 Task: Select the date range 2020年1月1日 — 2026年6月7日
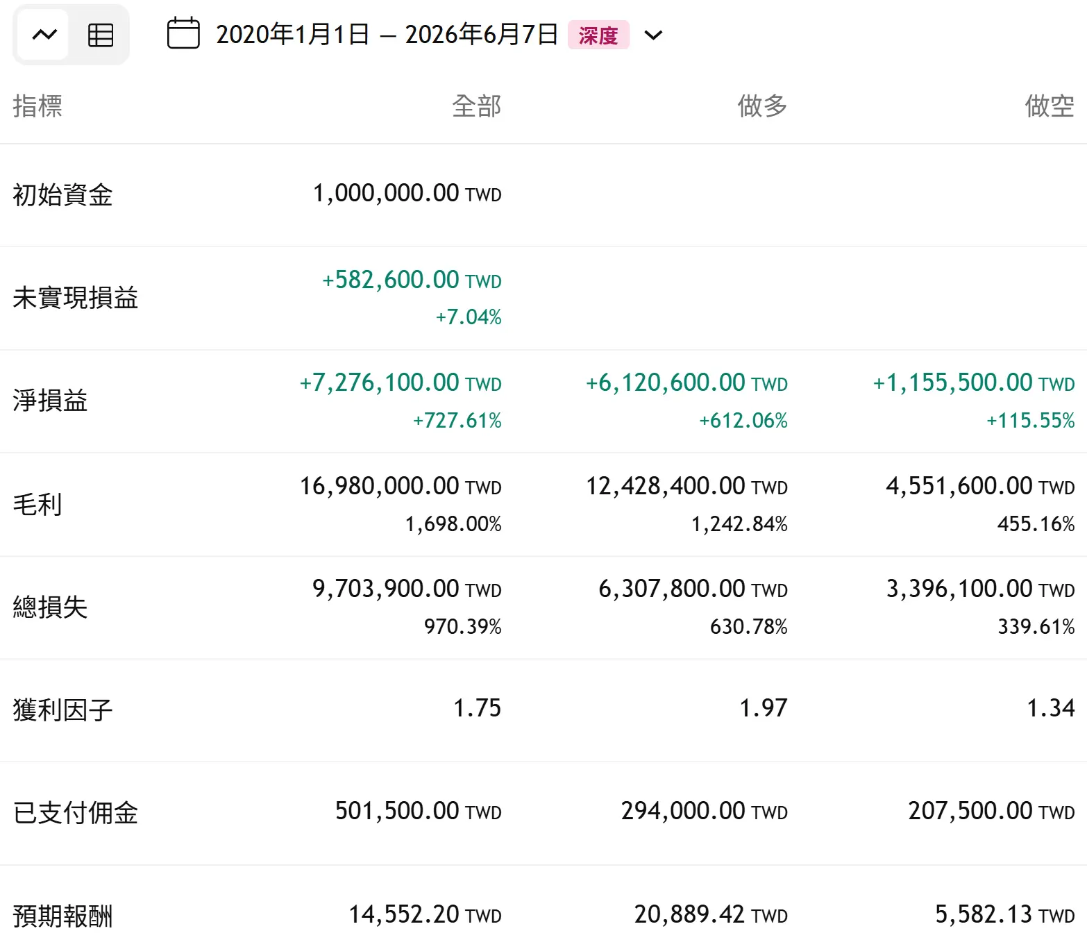(x=387, y=35)
